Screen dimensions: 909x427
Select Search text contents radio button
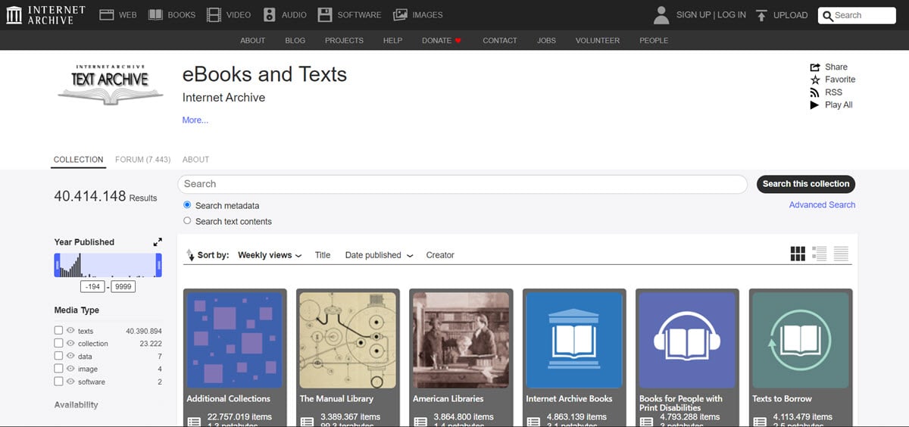[x=187, y=221]
